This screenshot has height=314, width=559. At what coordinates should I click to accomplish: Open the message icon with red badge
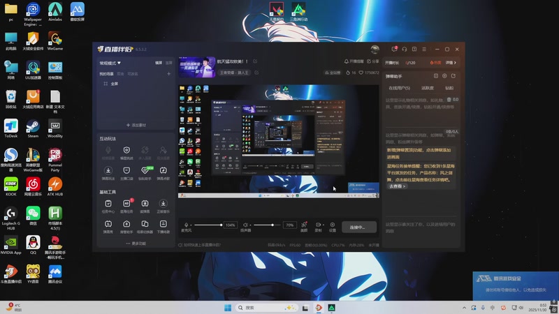click(394, 49)
